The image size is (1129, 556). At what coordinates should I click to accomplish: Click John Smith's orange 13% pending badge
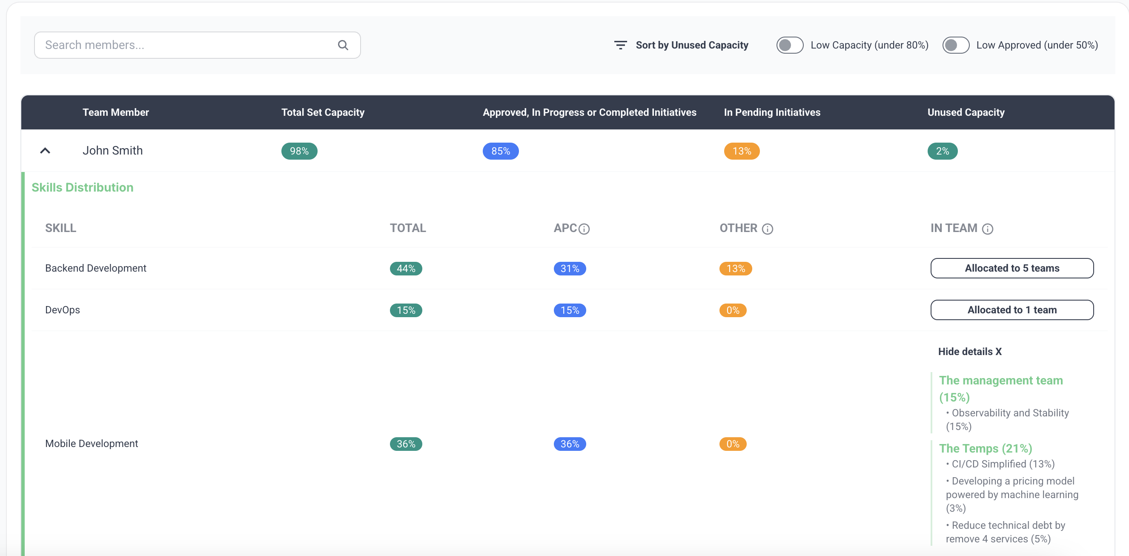tap(742, 151)
